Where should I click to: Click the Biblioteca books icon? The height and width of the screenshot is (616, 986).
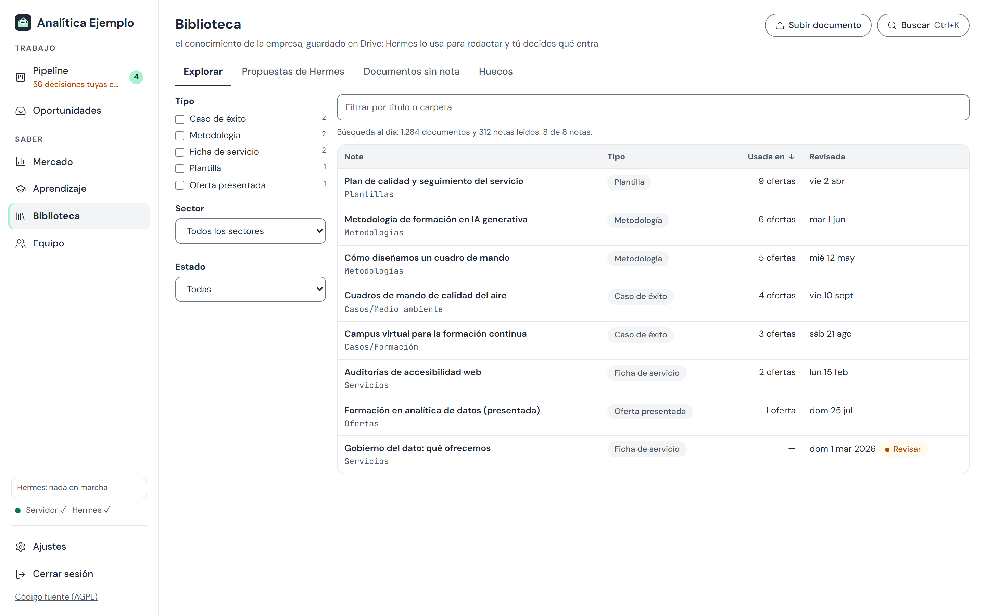21,216
